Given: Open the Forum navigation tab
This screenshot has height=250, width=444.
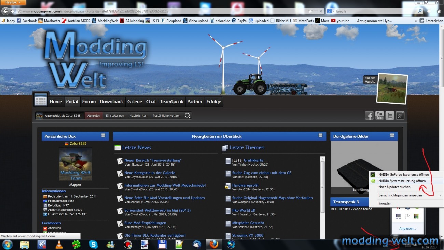Looking at the screenshot, I should [x=89, y=102].
